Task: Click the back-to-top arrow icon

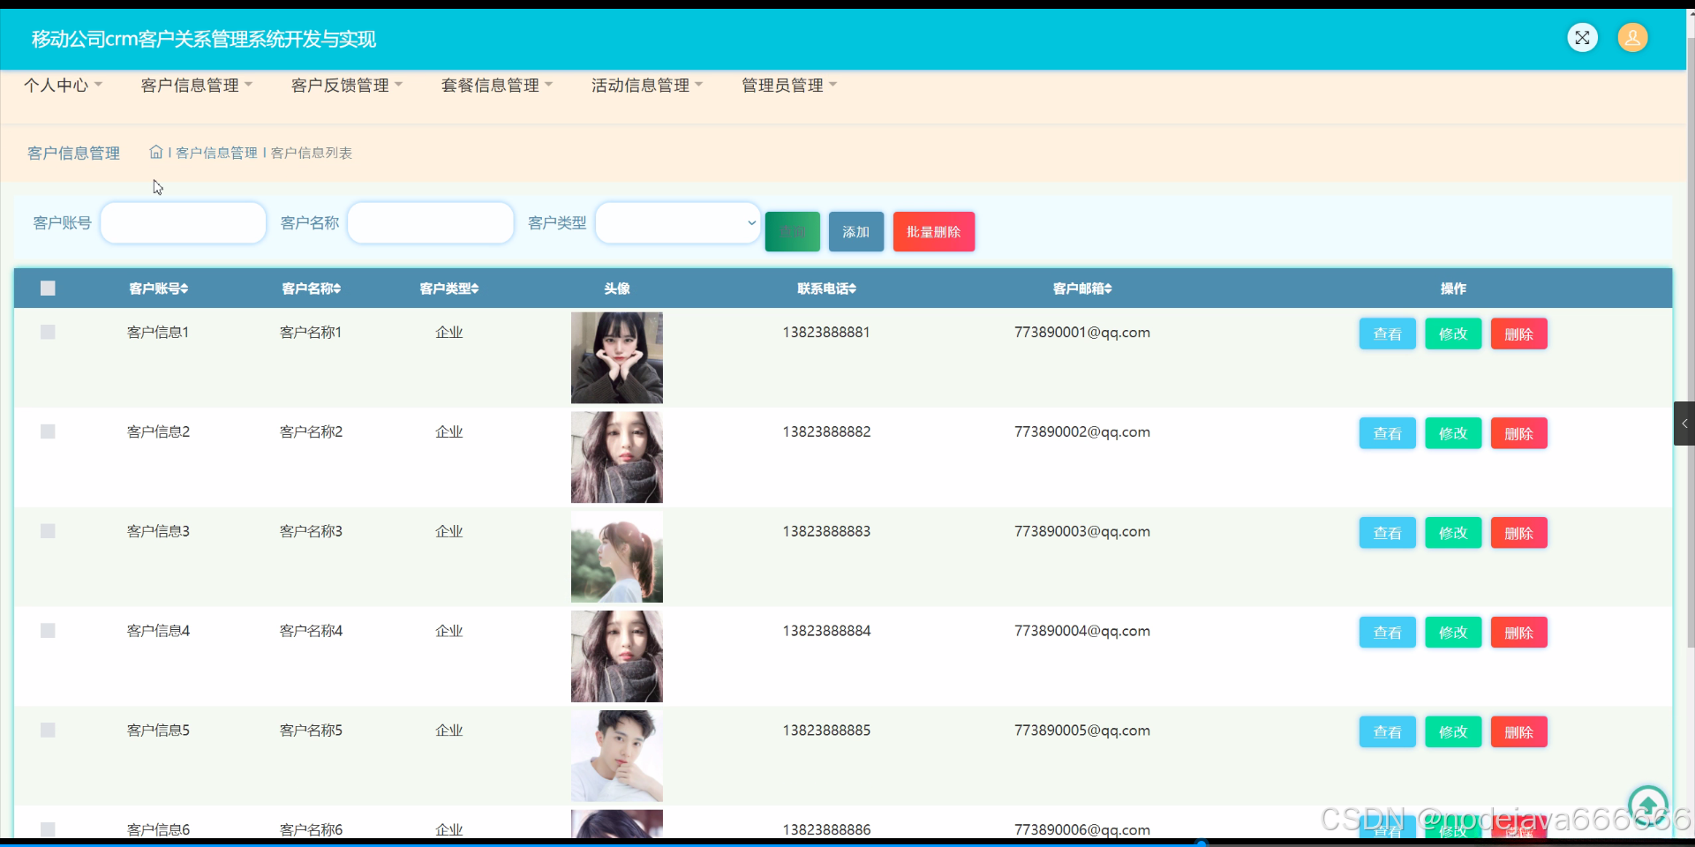Action: [1647, 805]
